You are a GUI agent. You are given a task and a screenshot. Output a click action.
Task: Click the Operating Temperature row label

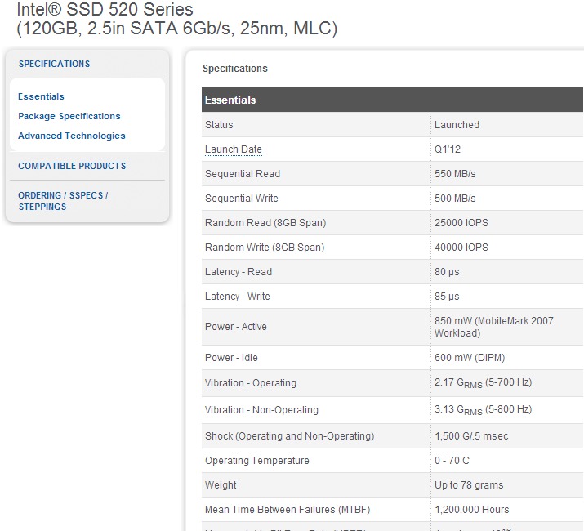257,461
